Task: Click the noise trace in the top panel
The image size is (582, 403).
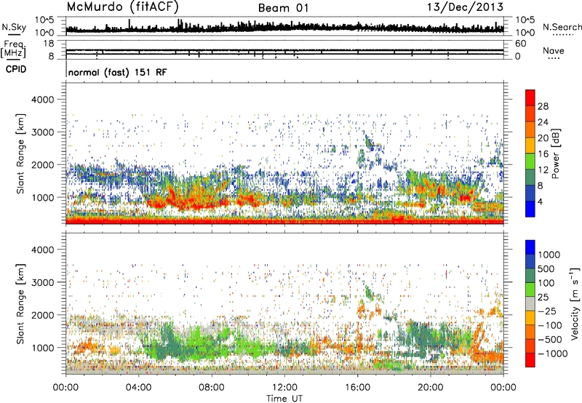Action: pyautogui.click(x=284, y=28)
